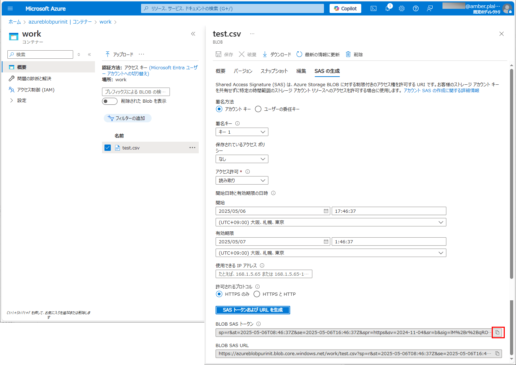
Task: Click フィルターの追加 button
Action: point(128,118)
